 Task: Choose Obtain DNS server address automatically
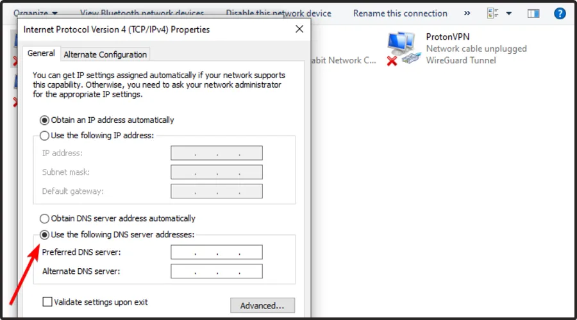tap(45, 218)
